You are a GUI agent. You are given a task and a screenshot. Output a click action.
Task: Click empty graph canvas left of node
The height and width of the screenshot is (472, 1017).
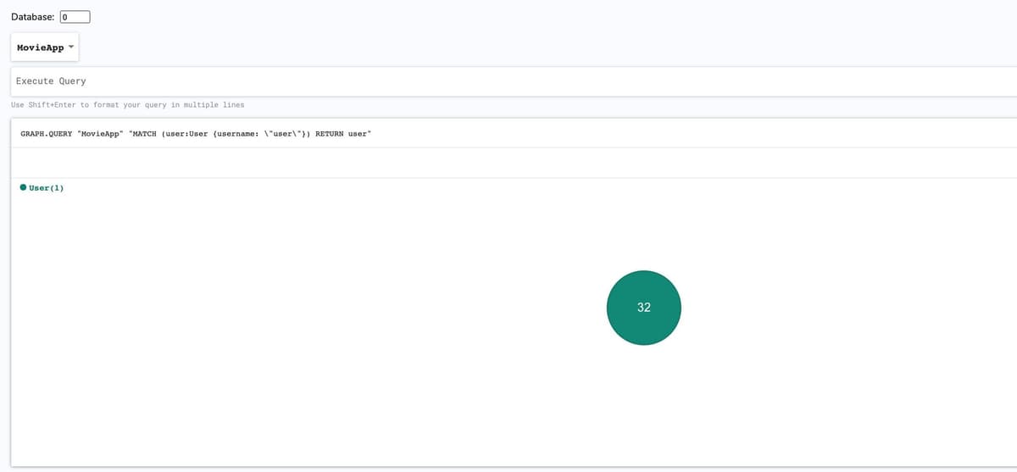tap(297, 322)
